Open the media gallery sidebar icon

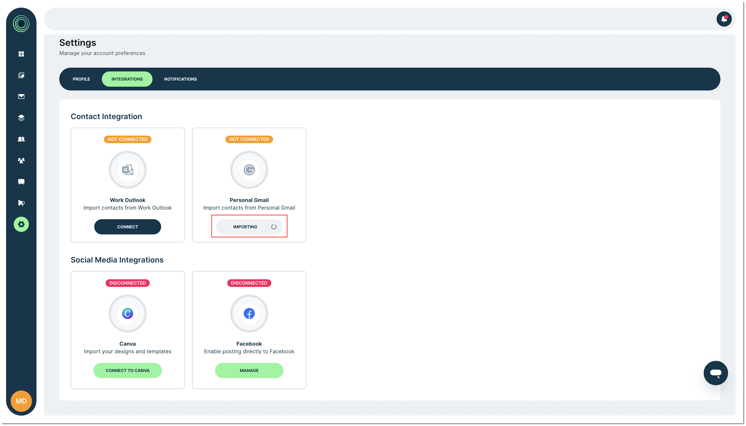click(21, 75)
